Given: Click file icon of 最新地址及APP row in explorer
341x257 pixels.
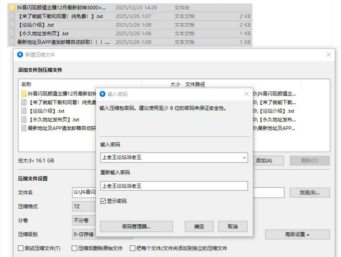Looking at the screenshot, I should click(12, 42).
